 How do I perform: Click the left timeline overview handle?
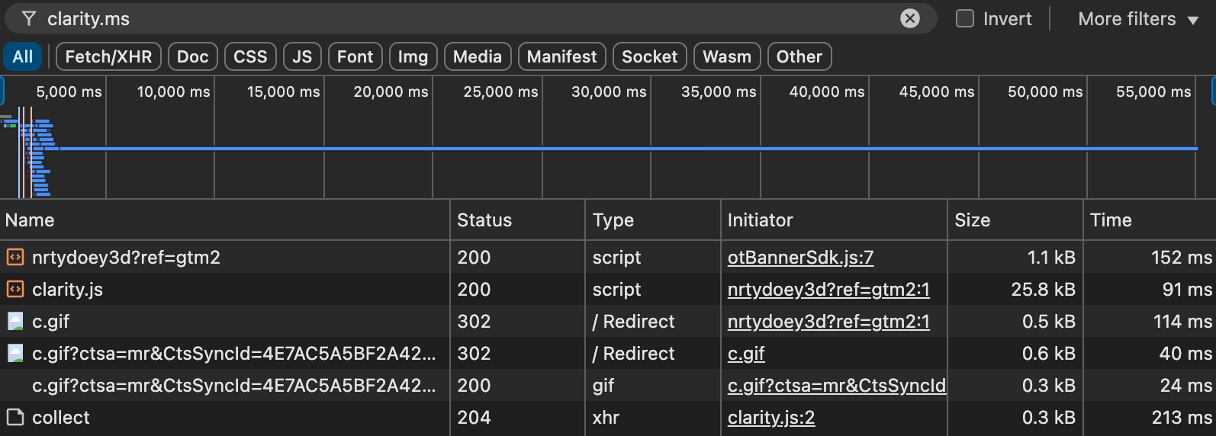2,91
